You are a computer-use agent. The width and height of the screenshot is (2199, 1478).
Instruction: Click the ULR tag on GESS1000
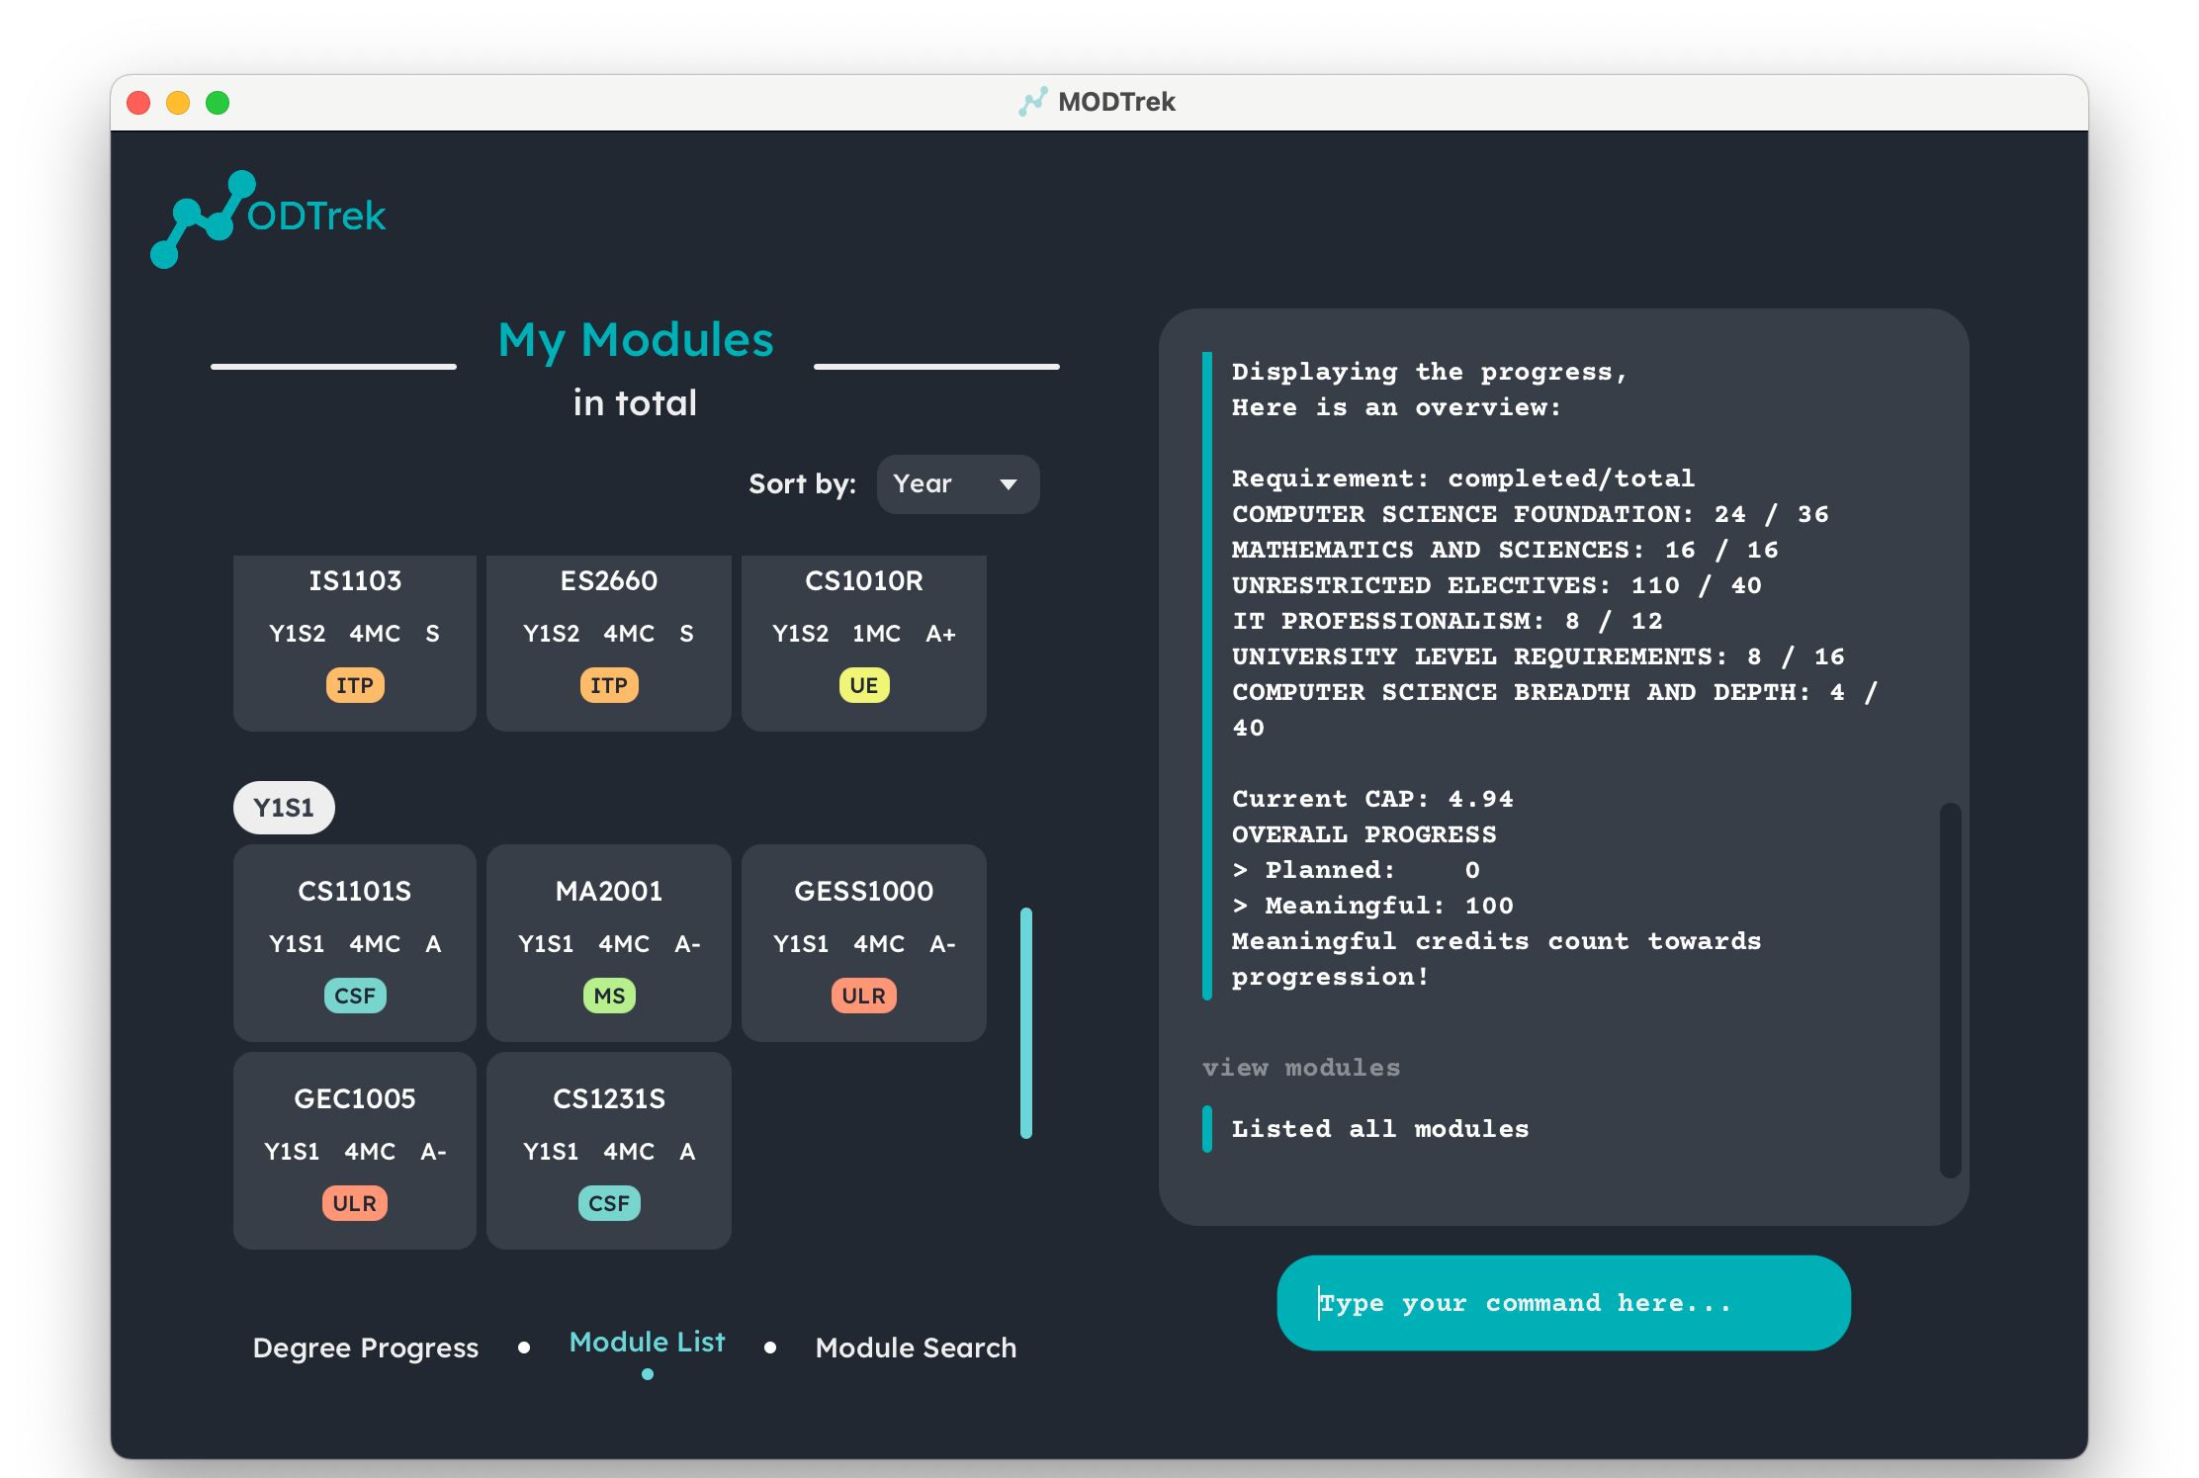tap(864, 996)
